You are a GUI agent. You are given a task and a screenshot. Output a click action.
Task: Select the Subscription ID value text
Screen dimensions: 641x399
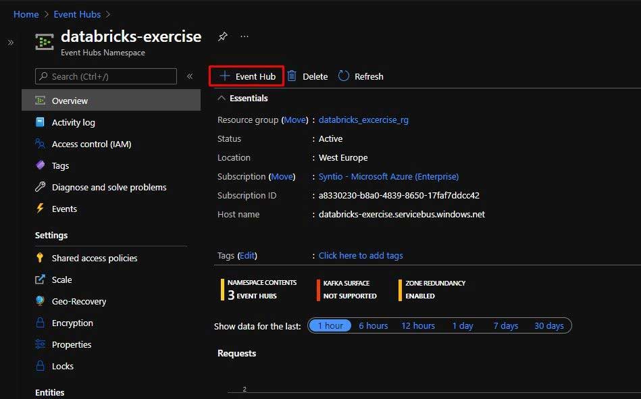click(x=399, y=195)
